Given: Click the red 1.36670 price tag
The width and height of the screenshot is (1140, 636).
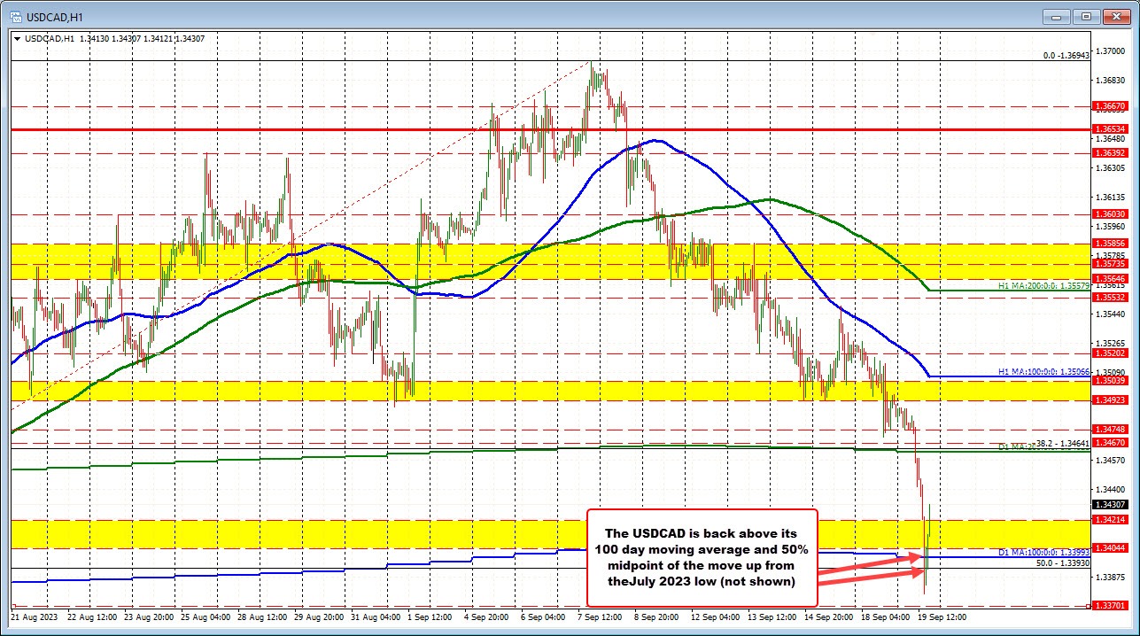Looking at the screenshot, I should click(1108, 107).
